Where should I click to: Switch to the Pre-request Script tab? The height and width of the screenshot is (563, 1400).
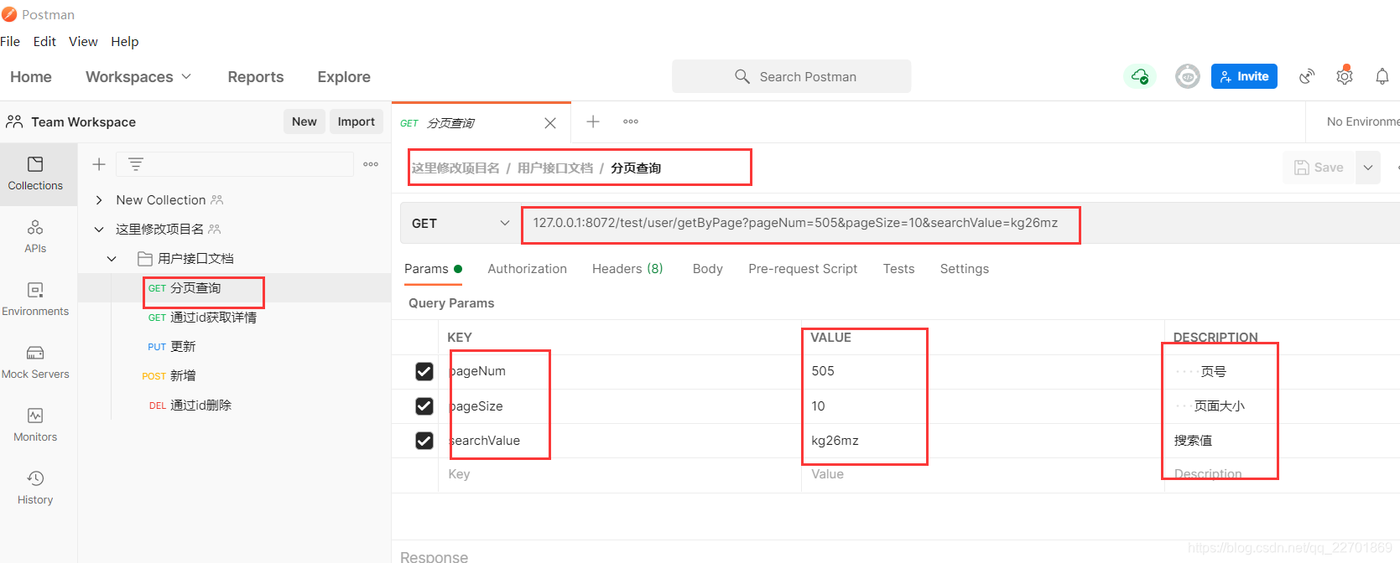pos(803,269)
